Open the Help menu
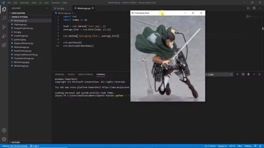The height and width of the screenshot is (148, 264). pyautogui.click(x=65, y=3)
